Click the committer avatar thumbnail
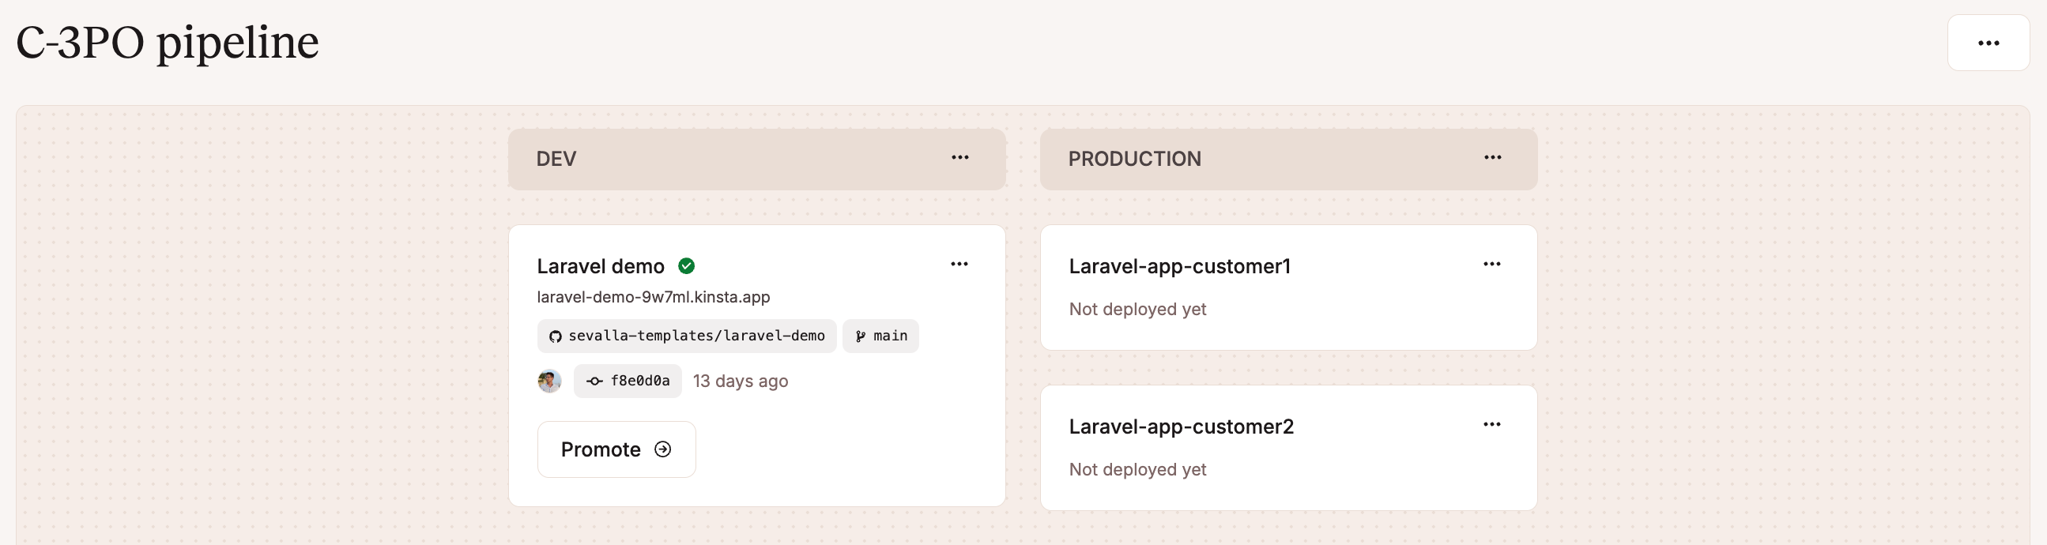Image resolution: width=2047 pixels, height=545 pixels. pyautogui.click(x=549, y=381)
